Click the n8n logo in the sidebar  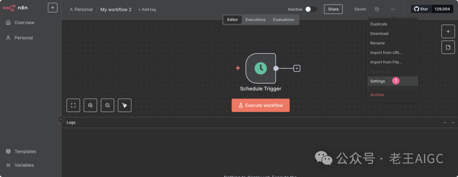(15, 8)
